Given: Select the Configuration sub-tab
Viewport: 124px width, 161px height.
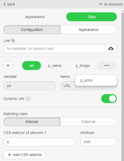Looking at the screenshot, I should pyautogui.click(x=32, y=30).
